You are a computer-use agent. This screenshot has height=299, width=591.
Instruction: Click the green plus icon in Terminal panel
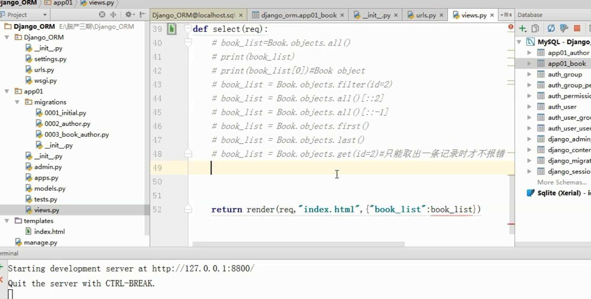tap(1, 267)
